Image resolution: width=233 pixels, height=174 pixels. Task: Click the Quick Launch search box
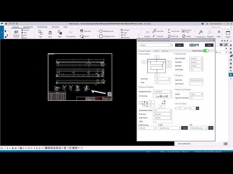click(221, 27)
